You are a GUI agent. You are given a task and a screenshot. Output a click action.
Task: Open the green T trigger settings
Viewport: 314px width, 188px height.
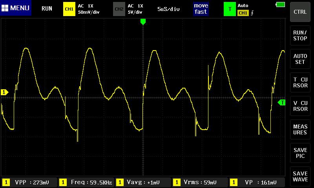pyautogui.click(x=230, y=9)
